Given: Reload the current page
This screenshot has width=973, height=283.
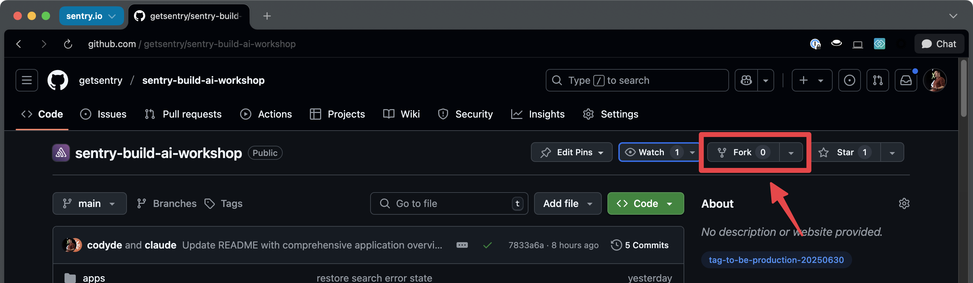Looking at the screenshot, I should tap(68, 44).
